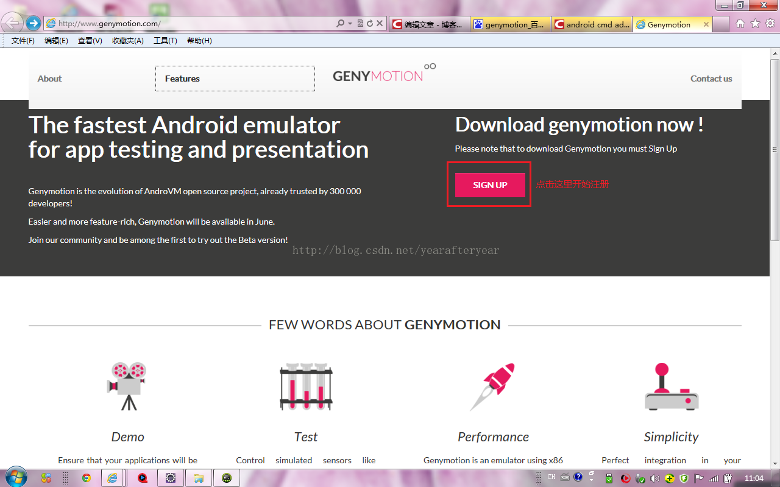Open the 编辑(E) menu
This screenshot has width=780, height=487.
[x=56, y=41]
